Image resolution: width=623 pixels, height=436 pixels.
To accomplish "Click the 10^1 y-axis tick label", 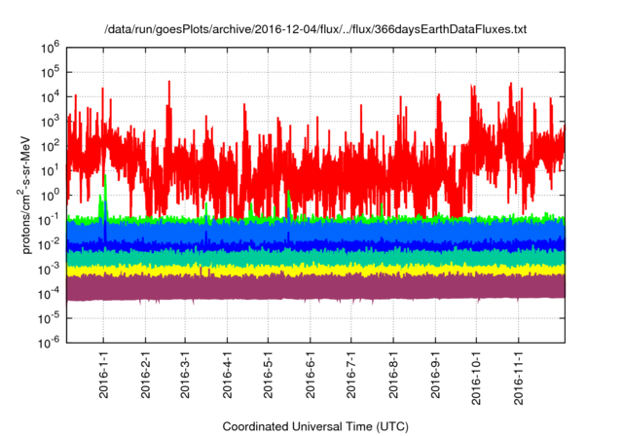I will [50, 170].
